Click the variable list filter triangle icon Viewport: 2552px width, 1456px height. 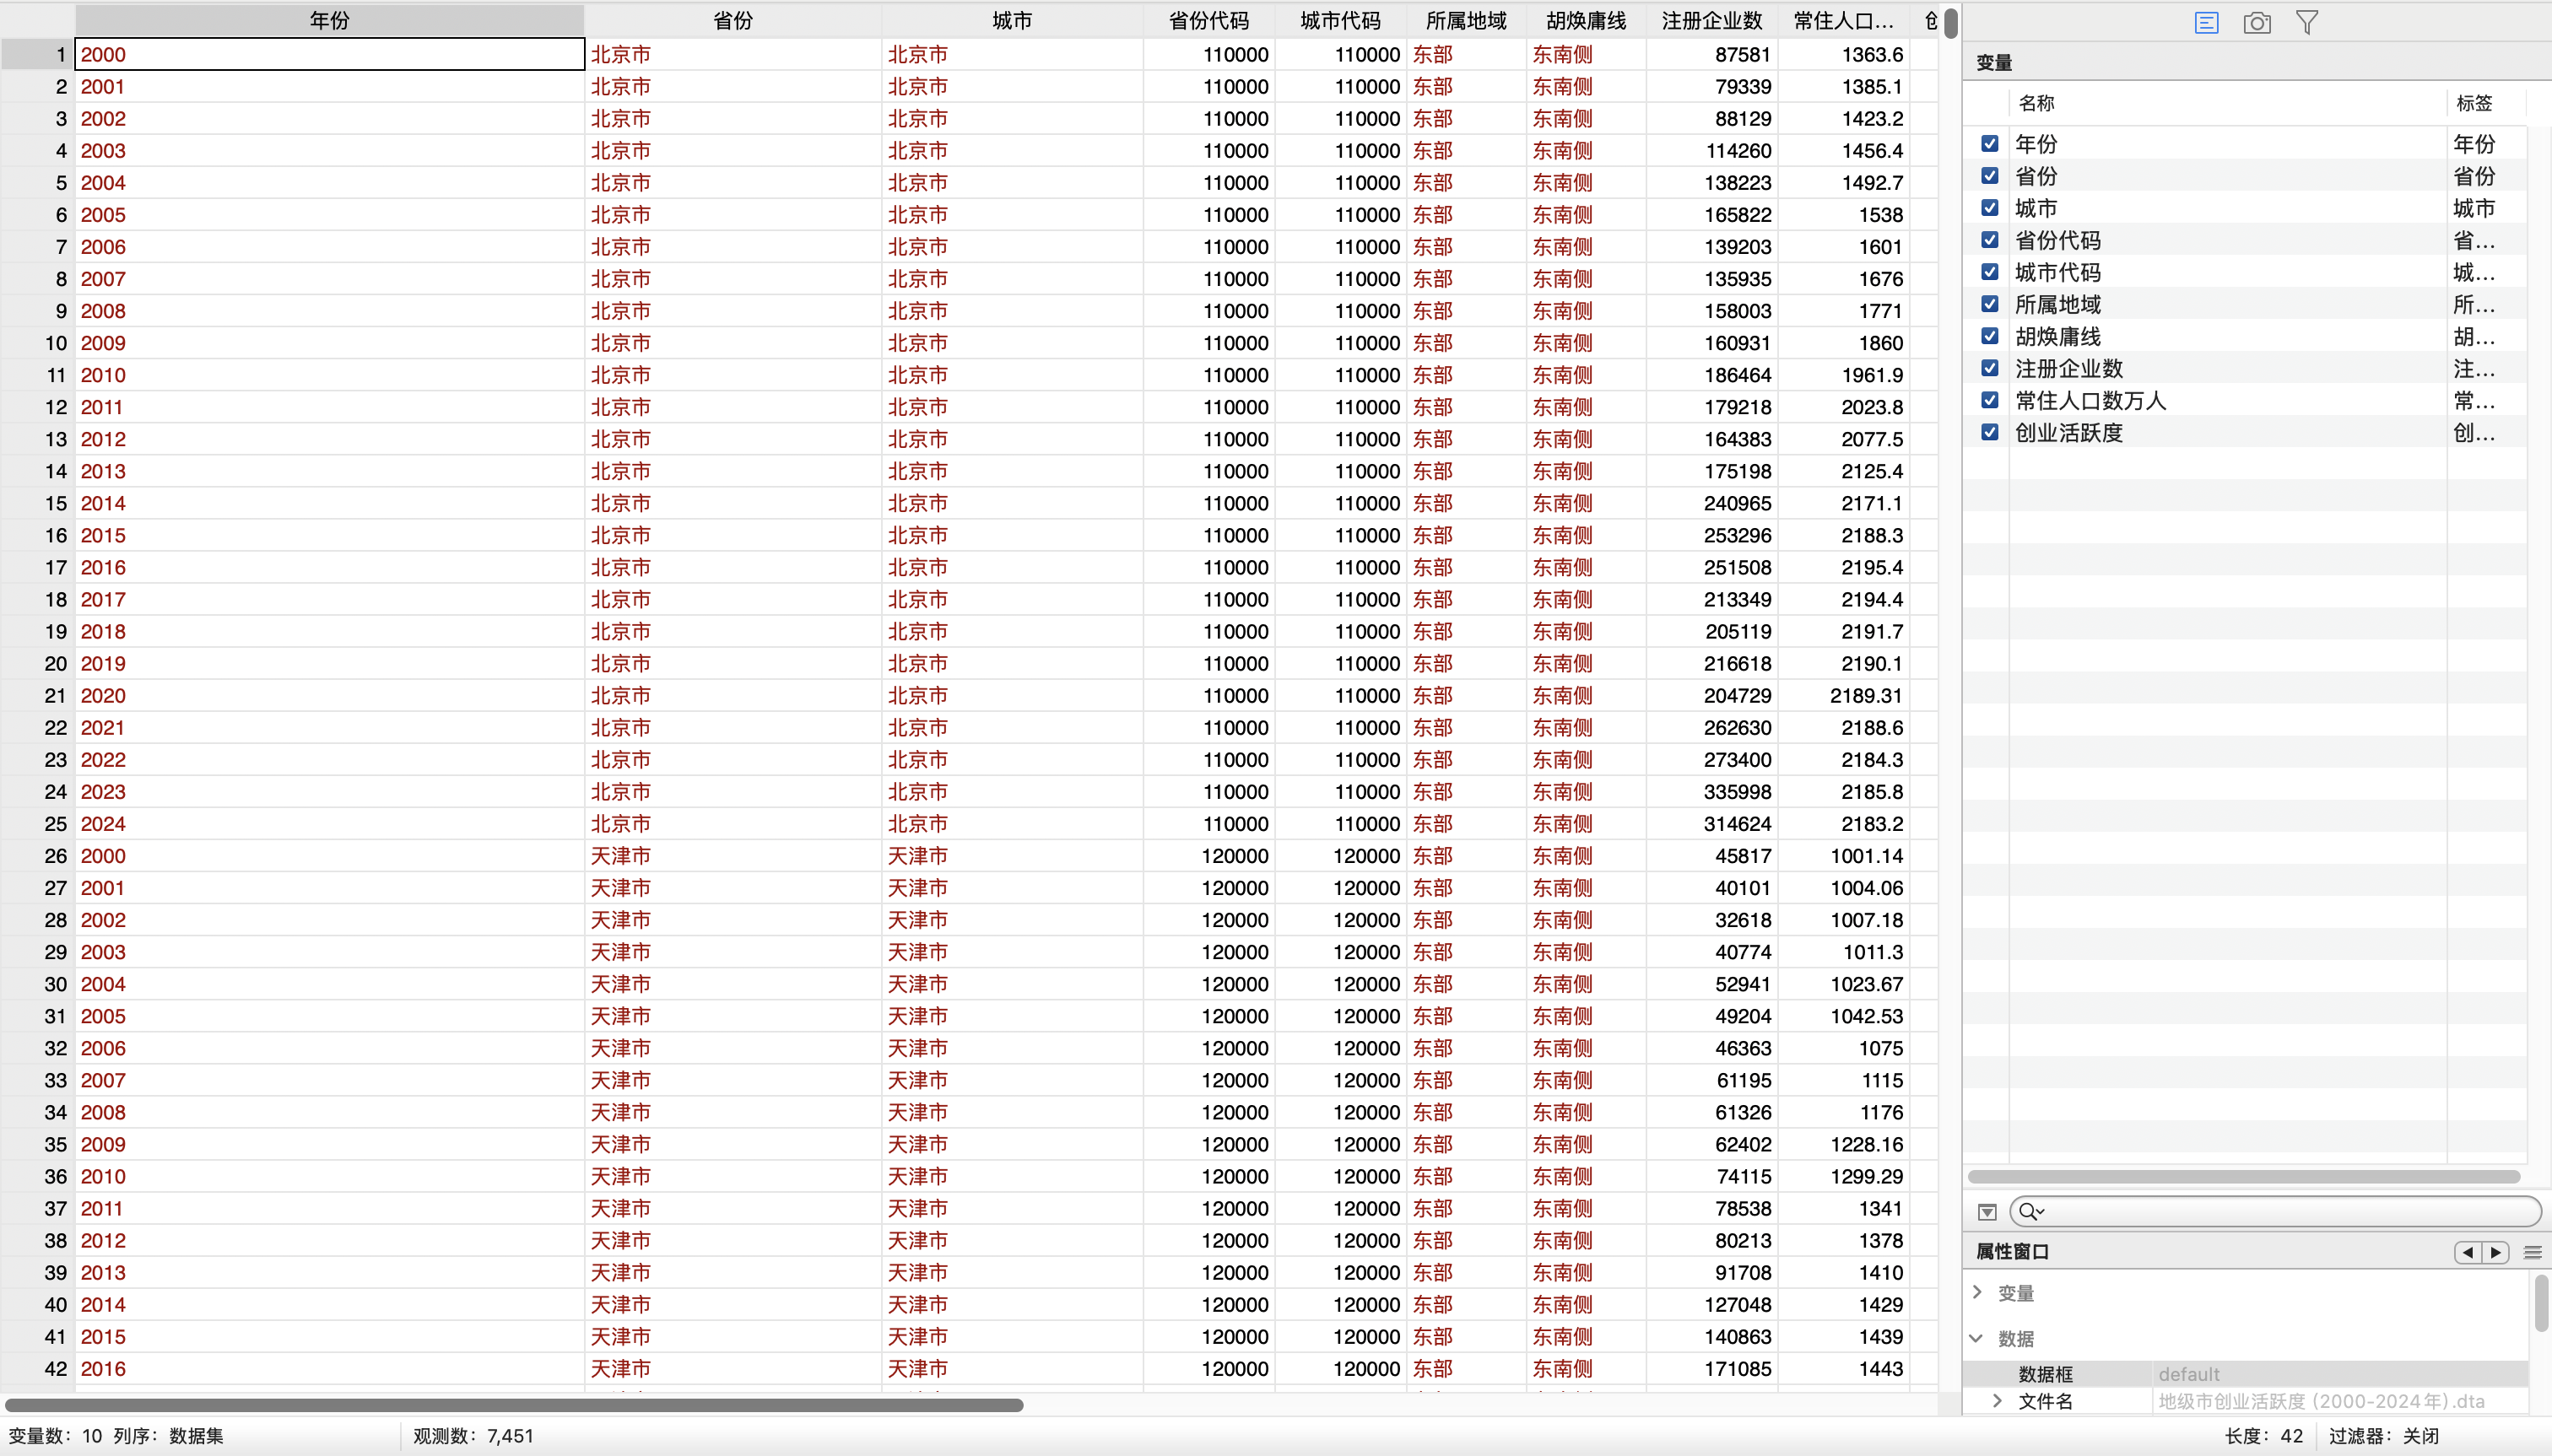tap(1987, 1212)
